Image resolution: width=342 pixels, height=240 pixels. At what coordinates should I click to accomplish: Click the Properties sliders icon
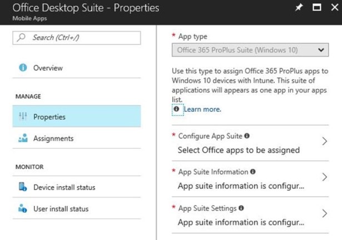23,117
